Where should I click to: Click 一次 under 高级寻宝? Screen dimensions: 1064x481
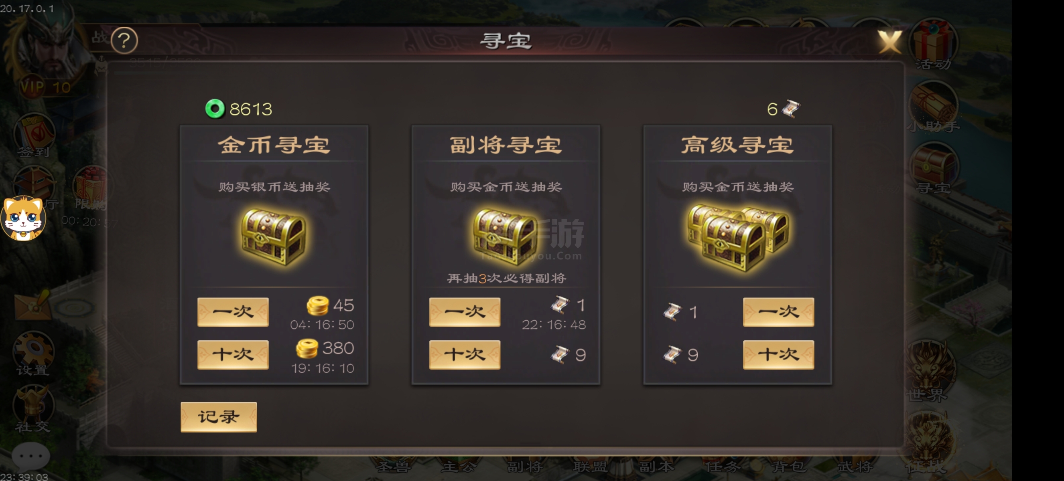[x=779, y=312]
